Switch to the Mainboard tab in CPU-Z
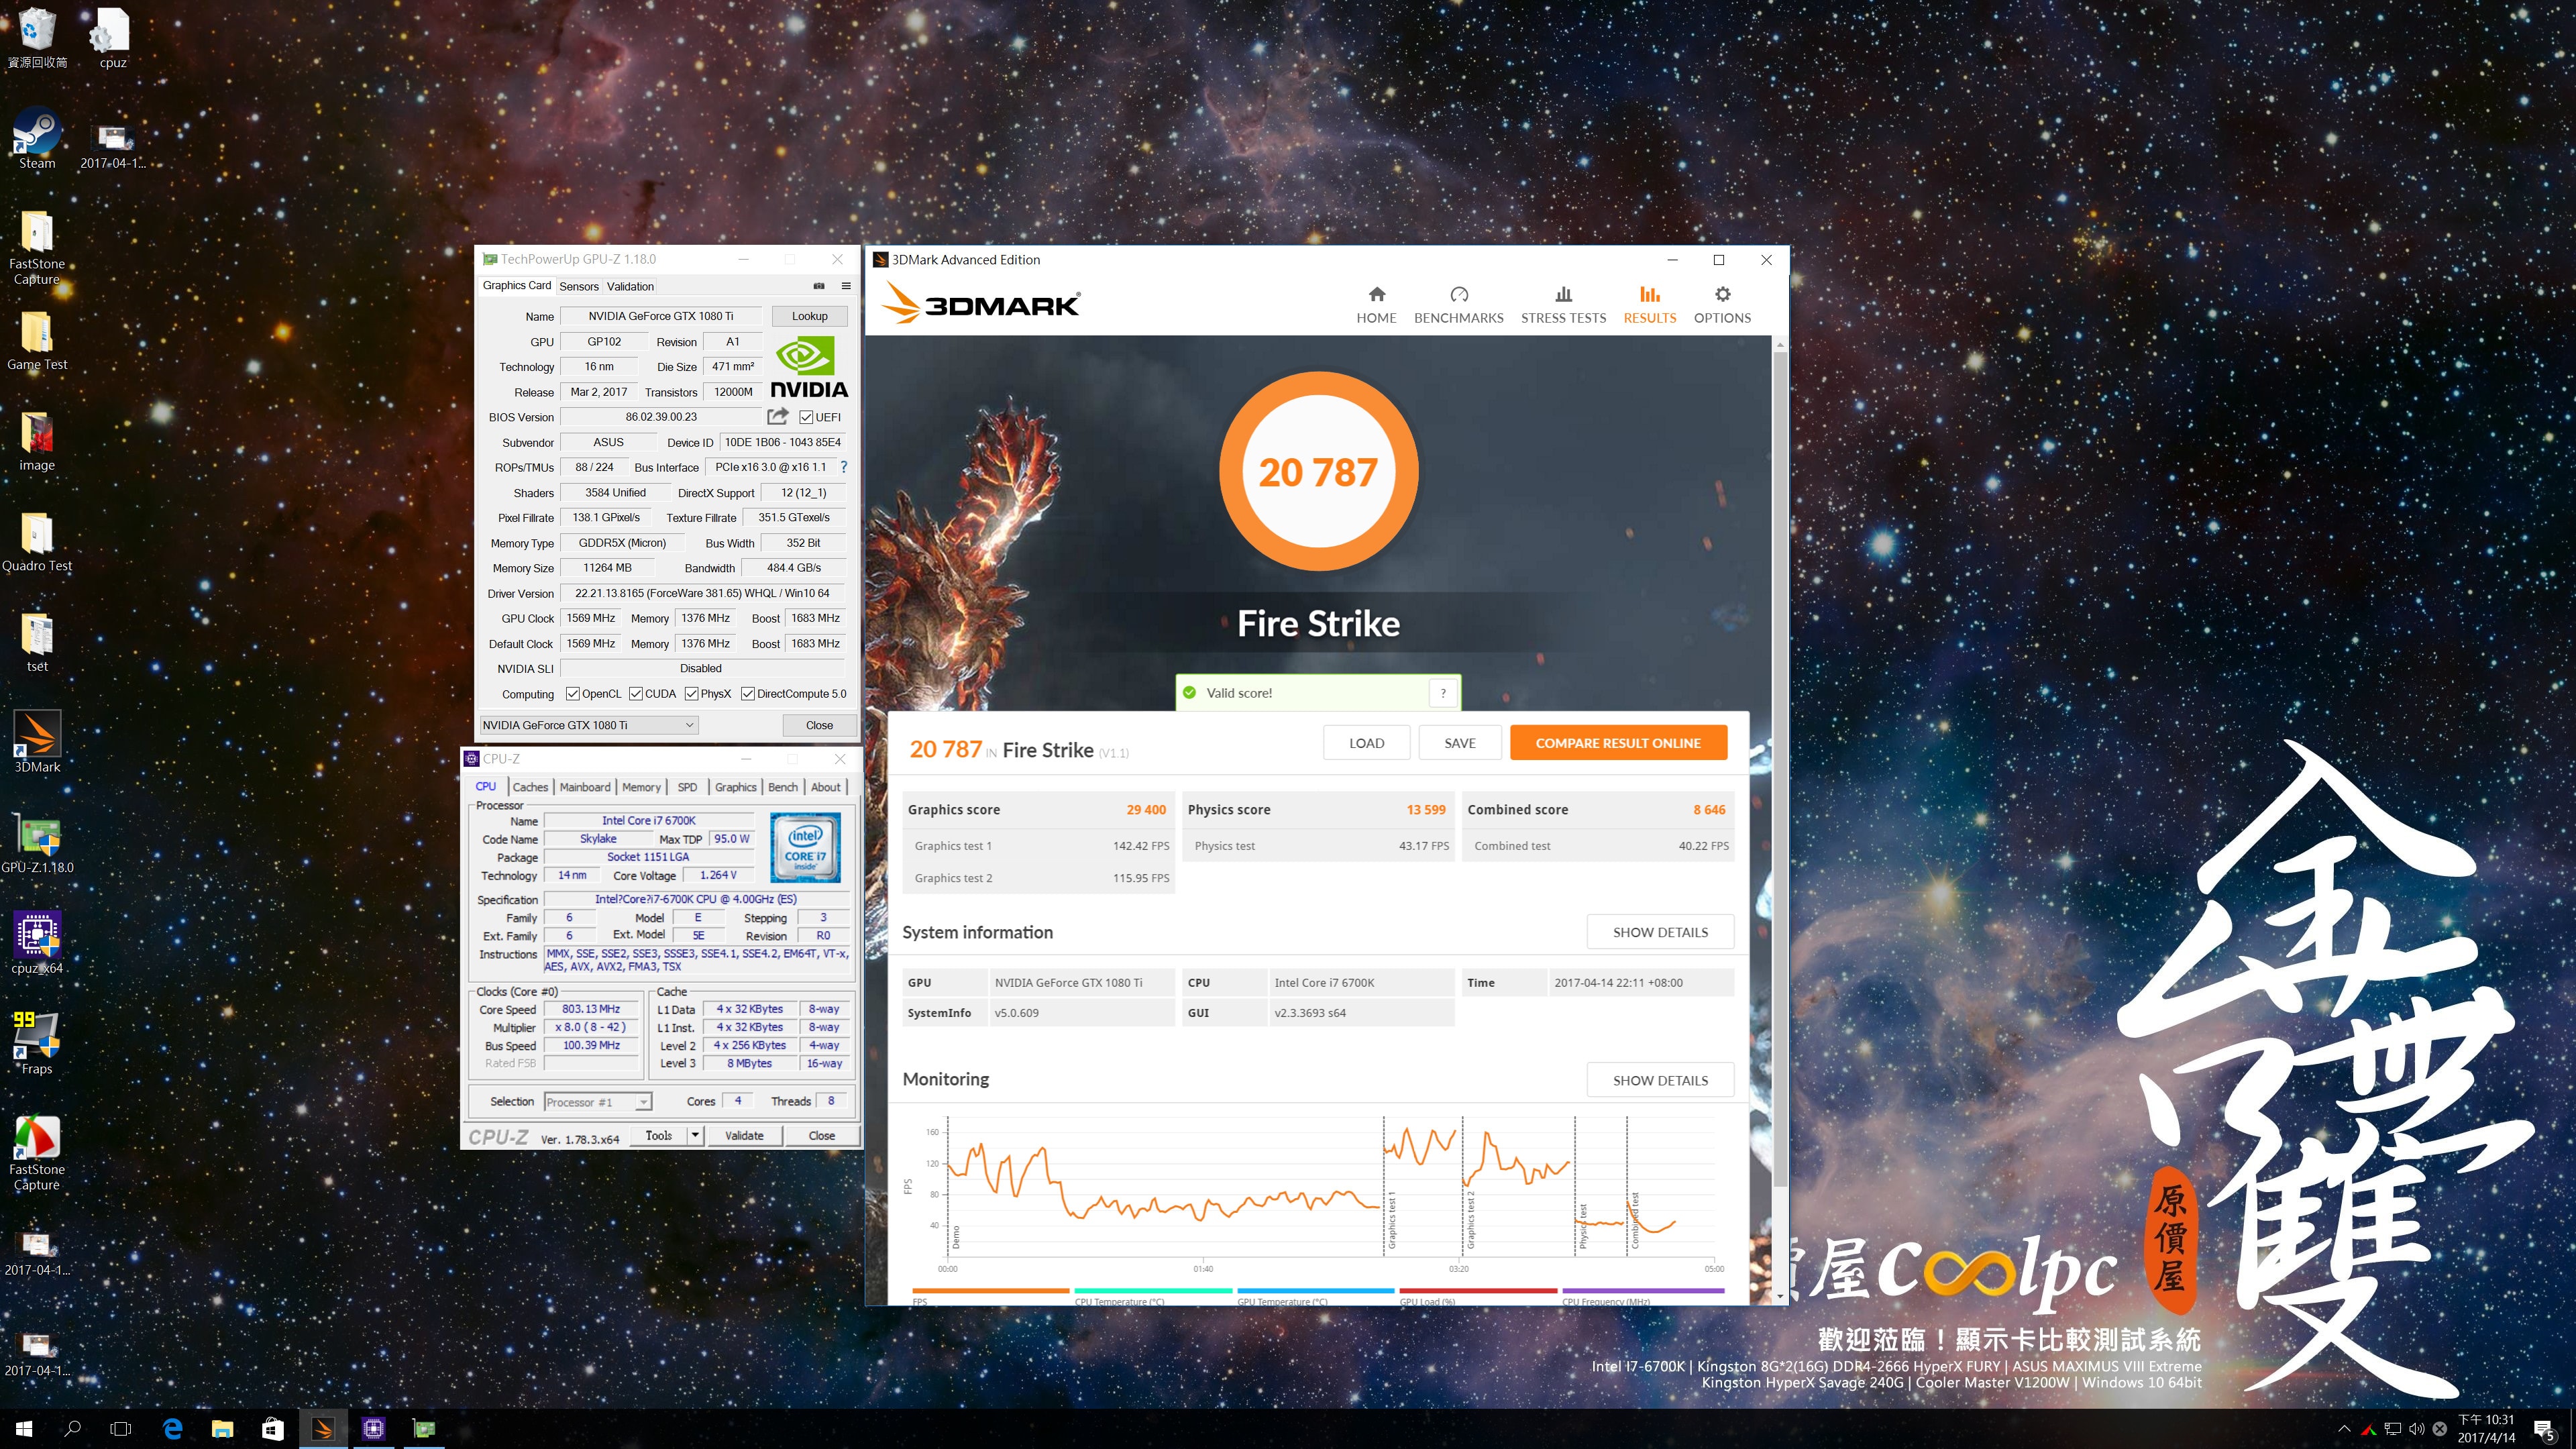 coord(584,787)
